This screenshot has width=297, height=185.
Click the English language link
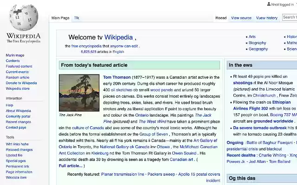click(x=118, y=52)
